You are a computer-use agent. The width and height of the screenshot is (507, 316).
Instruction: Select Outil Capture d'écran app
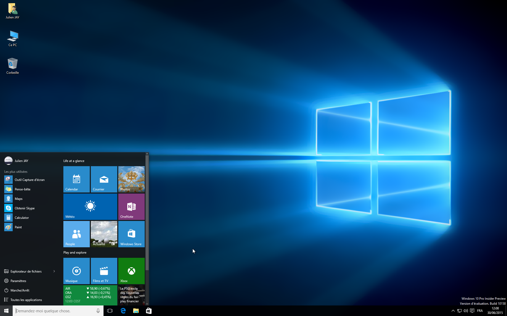(30, 180)
